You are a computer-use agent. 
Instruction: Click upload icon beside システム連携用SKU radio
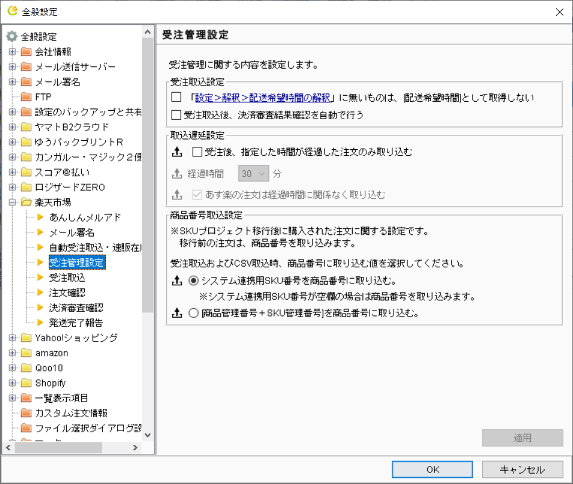tap(177, 281)
